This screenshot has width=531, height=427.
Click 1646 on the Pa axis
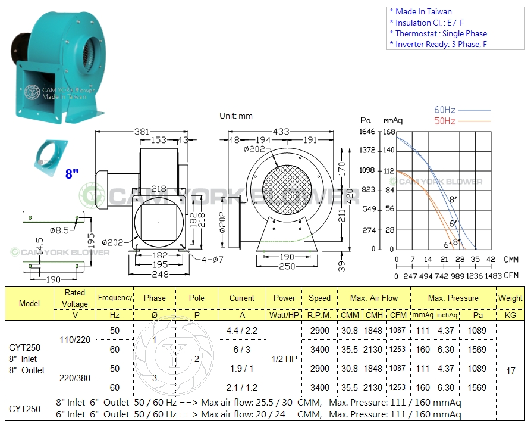tap(367, 132)
